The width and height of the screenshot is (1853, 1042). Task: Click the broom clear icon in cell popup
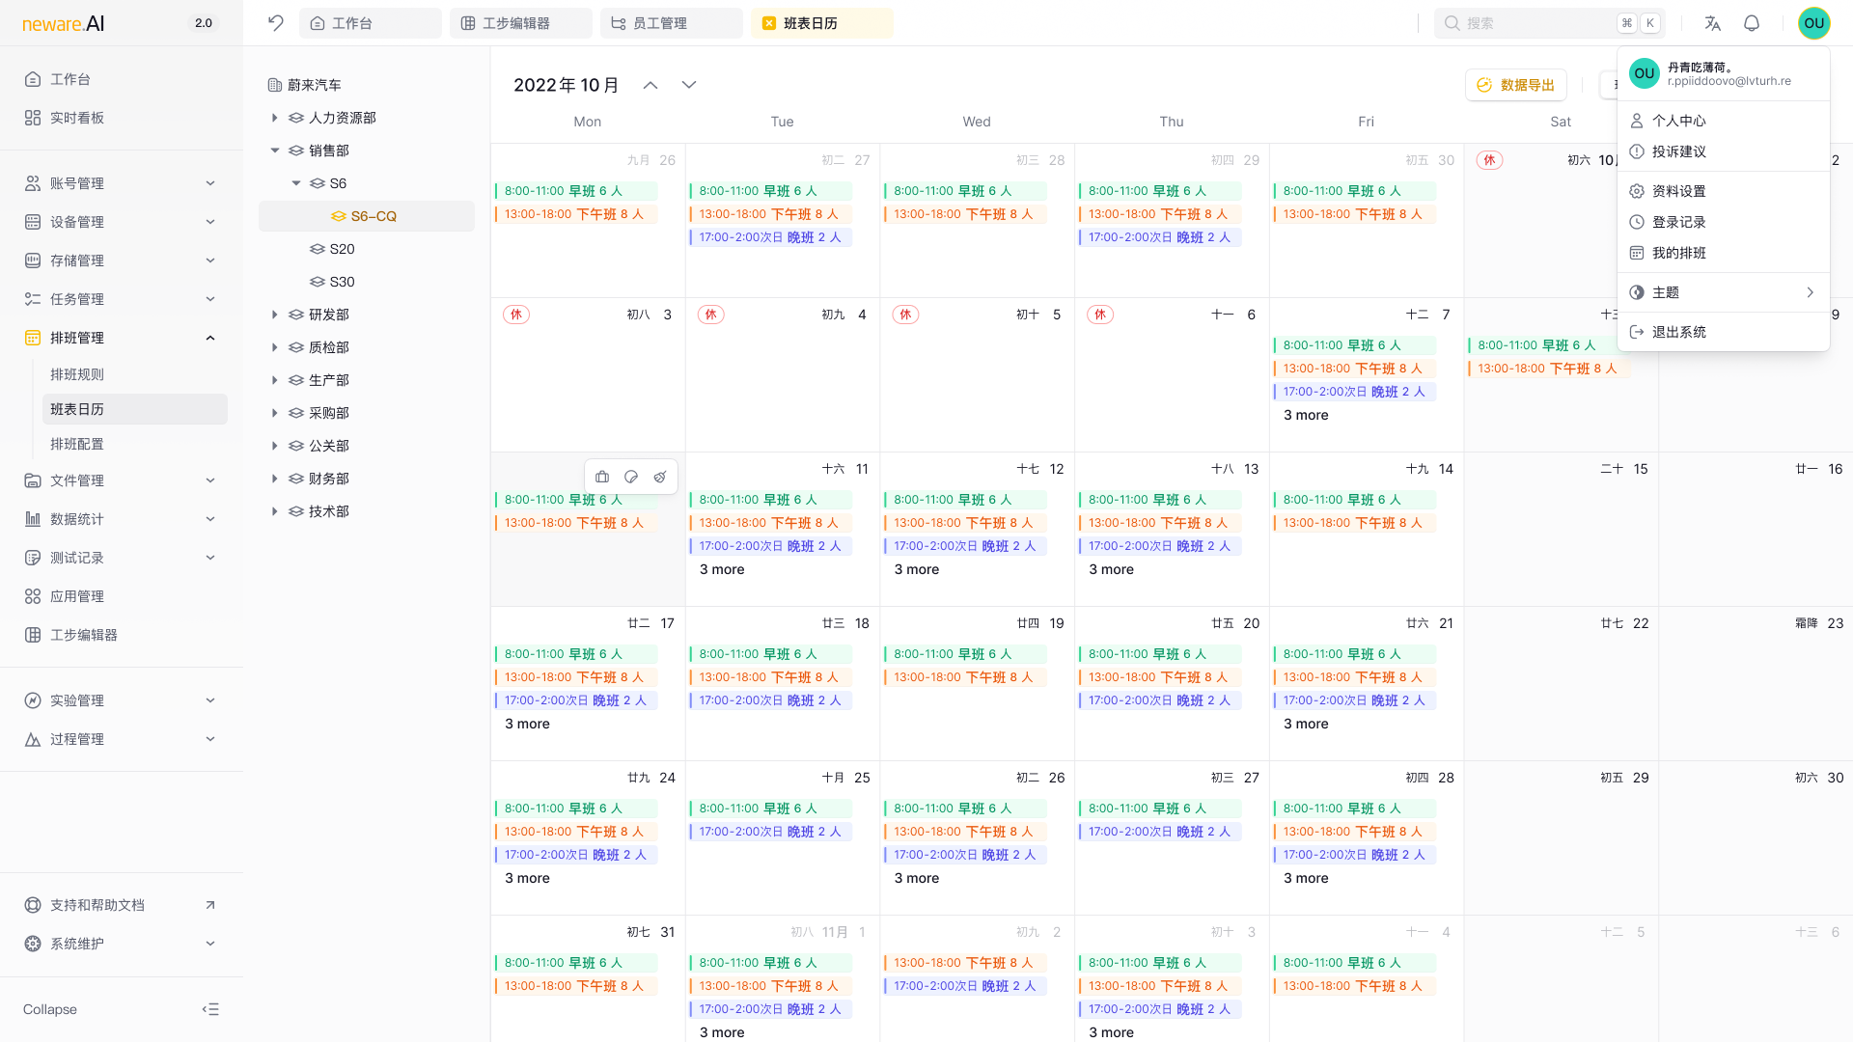(660, 477)
